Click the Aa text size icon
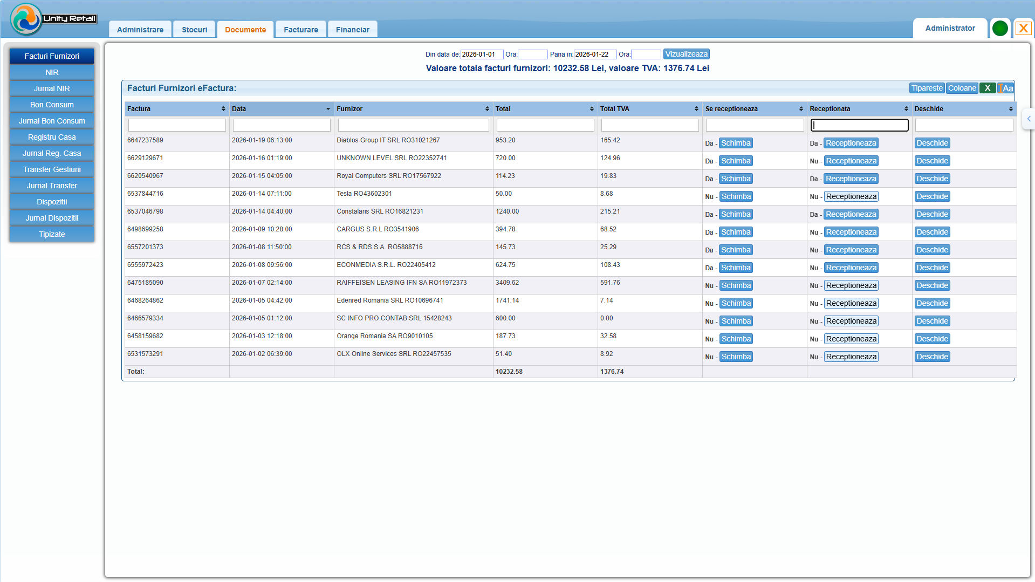This screenshot has height=582, width=1035. click(x=1006, y=88)
